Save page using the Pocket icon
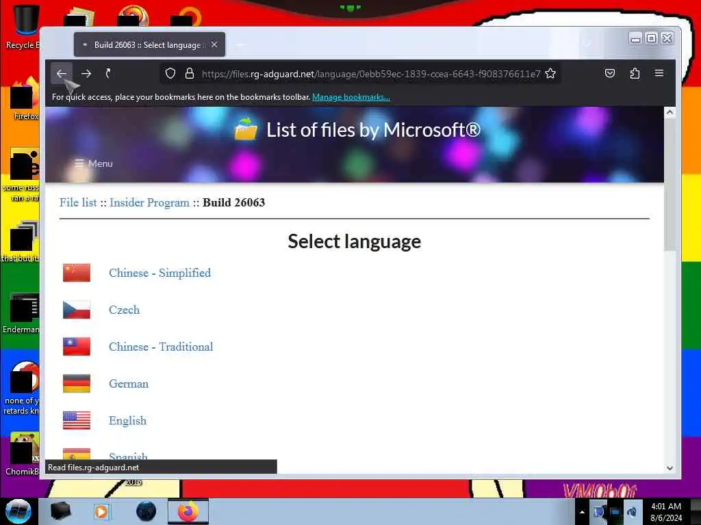 610,73
